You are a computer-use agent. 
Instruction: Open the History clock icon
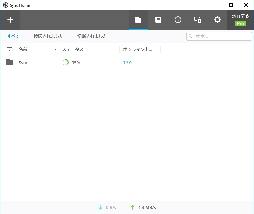click(x=178, y=20)
